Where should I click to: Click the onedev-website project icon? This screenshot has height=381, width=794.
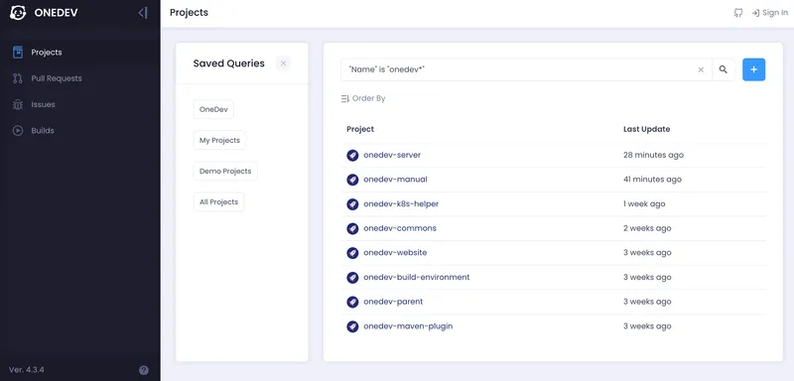coord(352,253)
